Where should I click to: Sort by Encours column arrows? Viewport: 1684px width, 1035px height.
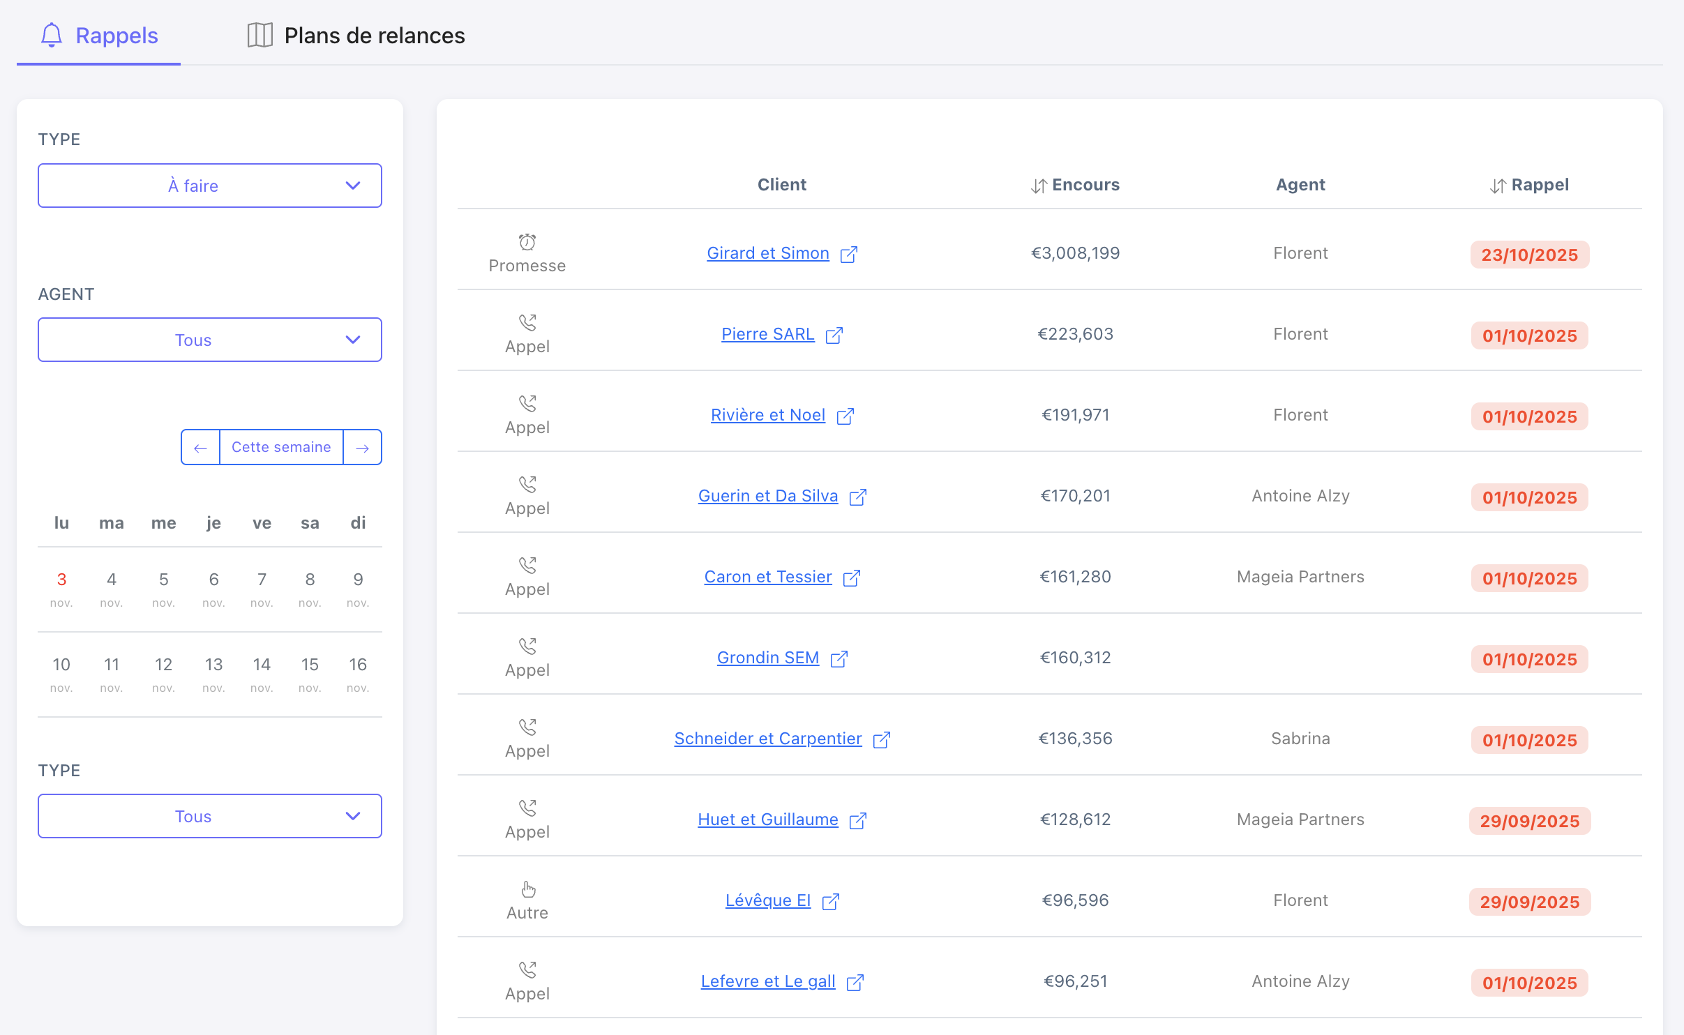(1039, 186)
